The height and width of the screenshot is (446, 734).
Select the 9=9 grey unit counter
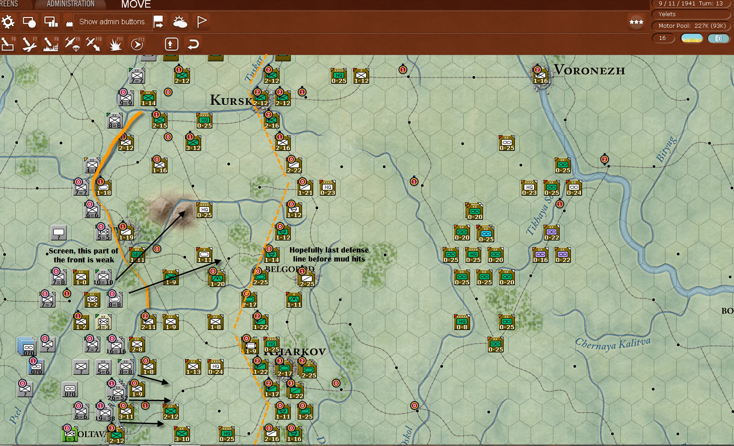(126, 99)
